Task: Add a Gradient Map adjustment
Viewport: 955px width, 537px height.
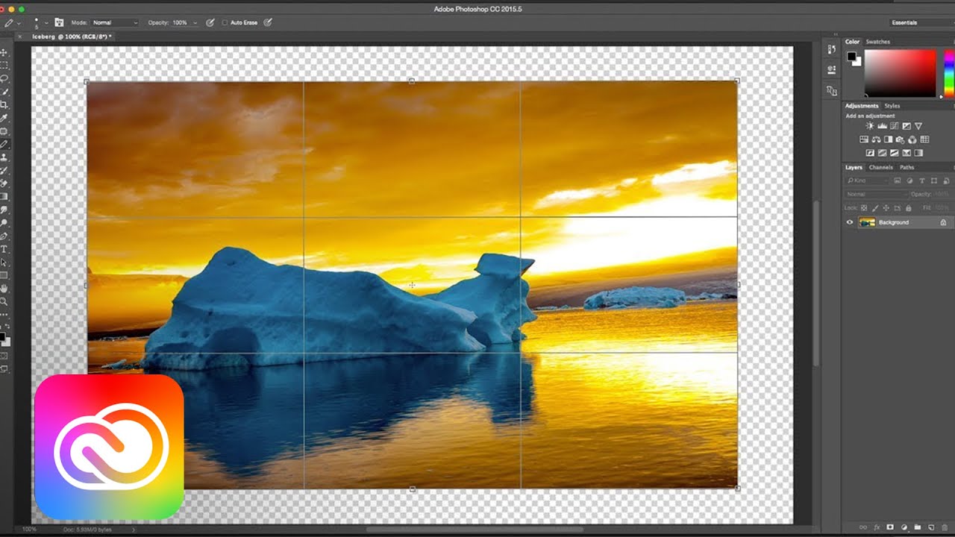Action: (918, 153)
